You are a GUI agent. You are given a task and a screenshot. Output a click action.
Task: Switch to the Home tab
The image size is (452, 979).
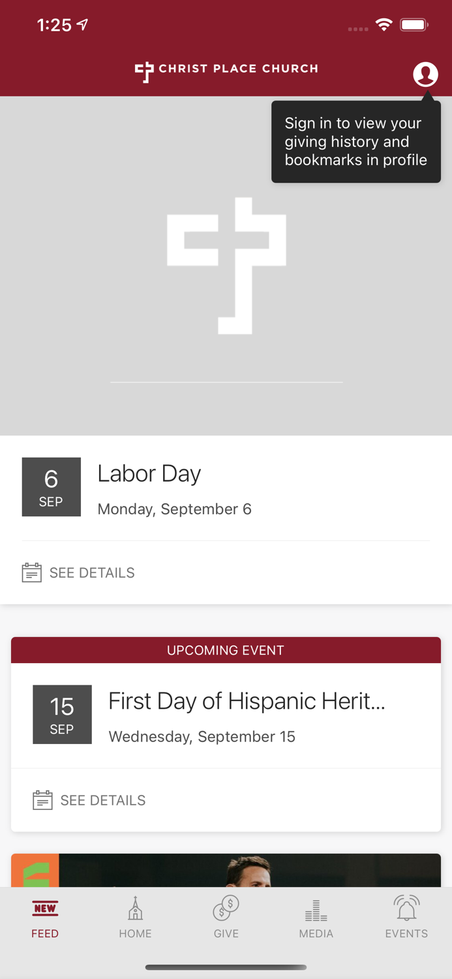[x=135, y=919]
